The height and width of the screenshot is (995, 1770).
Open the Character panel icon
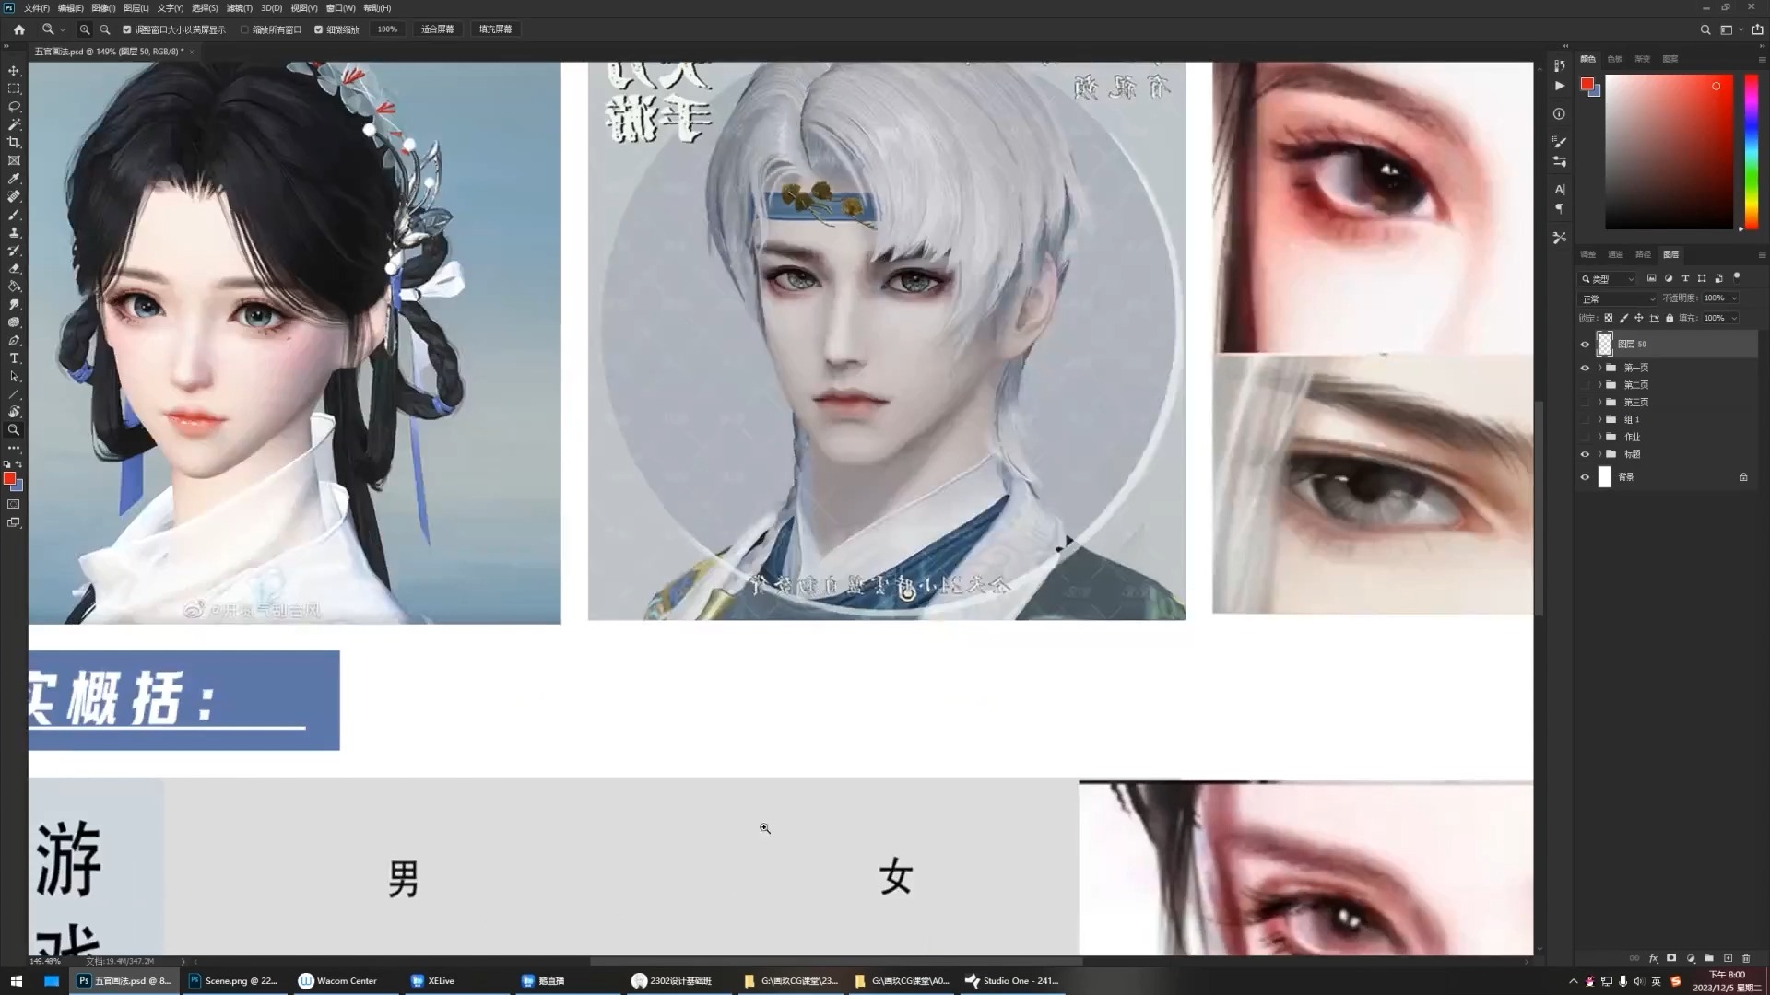click(1559, 189)
